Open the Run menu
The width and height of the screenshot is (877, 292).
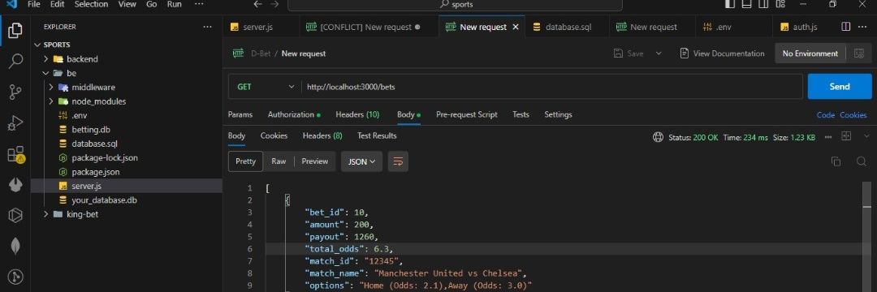pos(175,4)
